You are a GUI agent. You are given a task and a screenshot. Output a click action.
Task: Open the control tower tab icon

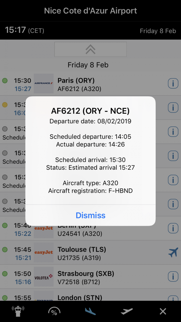(x=18, y=311)
